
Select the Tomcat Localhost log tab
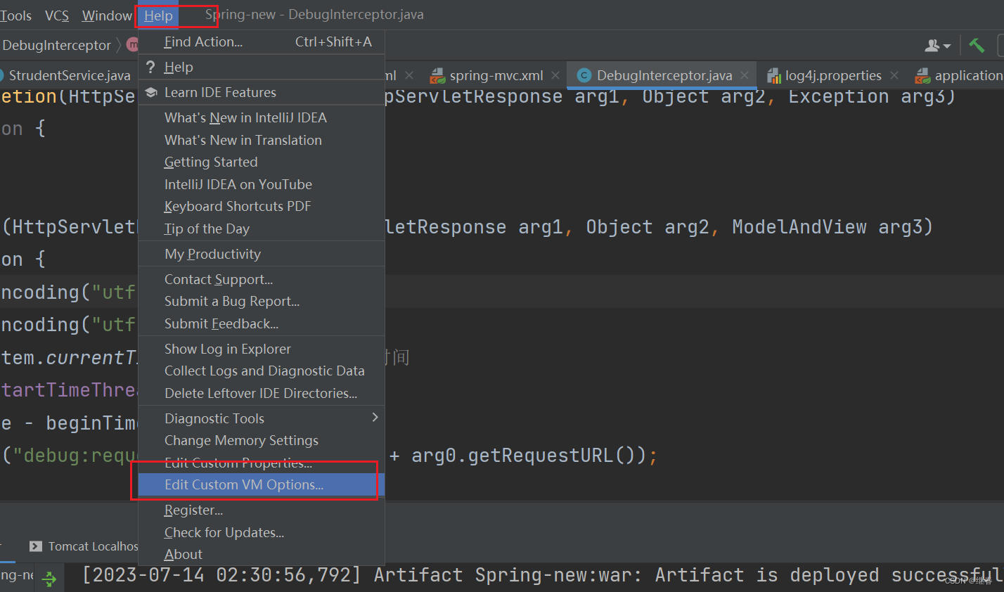[x=84, y=546]
